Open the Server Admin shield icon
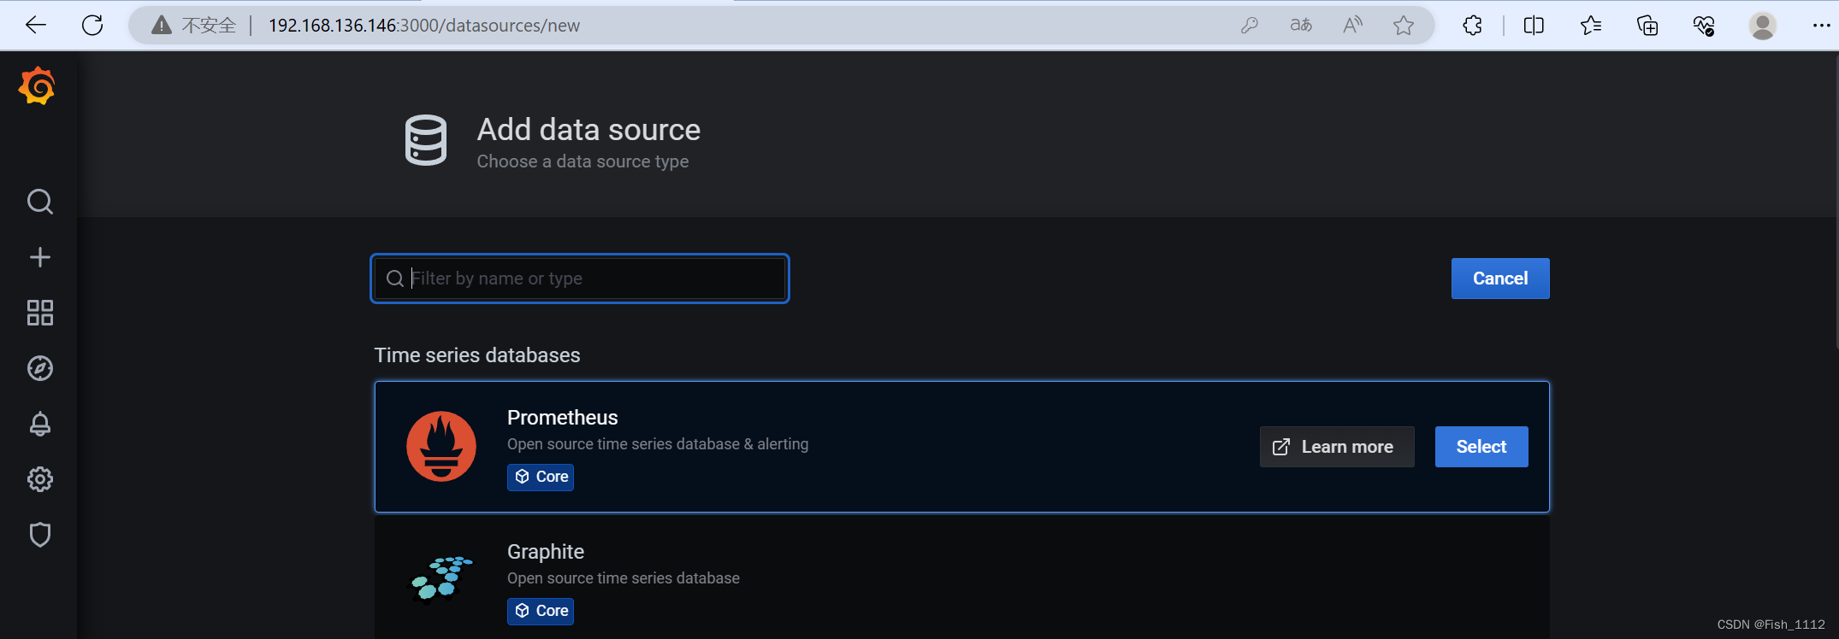 [x=39, y=535]
